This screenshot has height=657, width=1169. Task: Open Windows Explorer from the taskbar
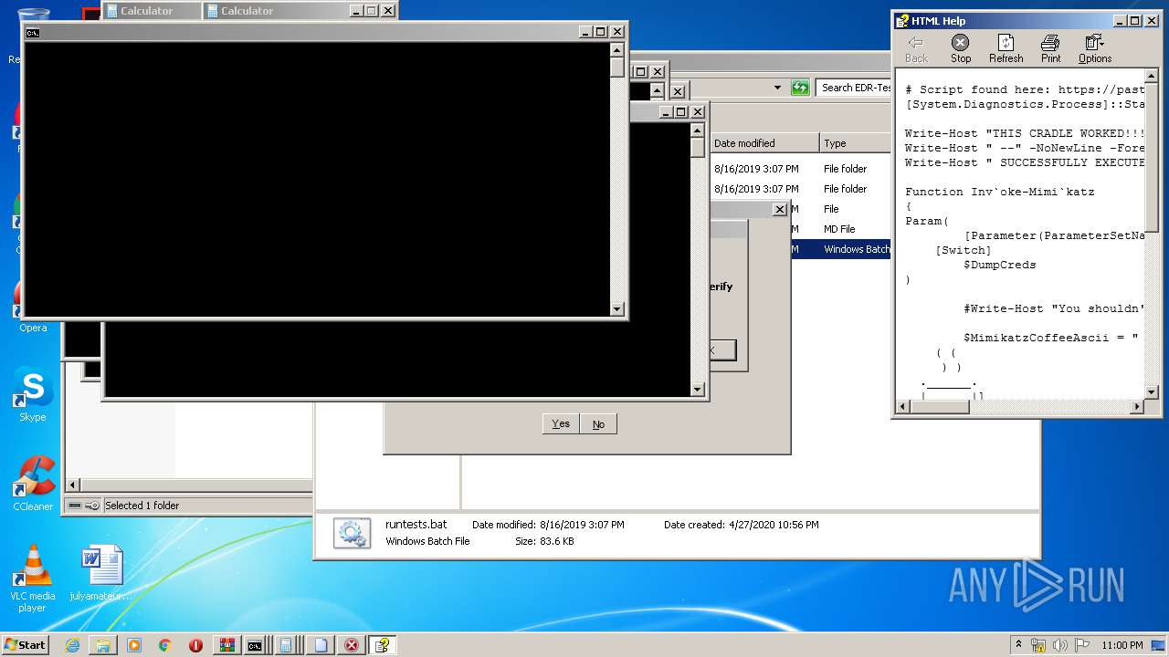103,645
